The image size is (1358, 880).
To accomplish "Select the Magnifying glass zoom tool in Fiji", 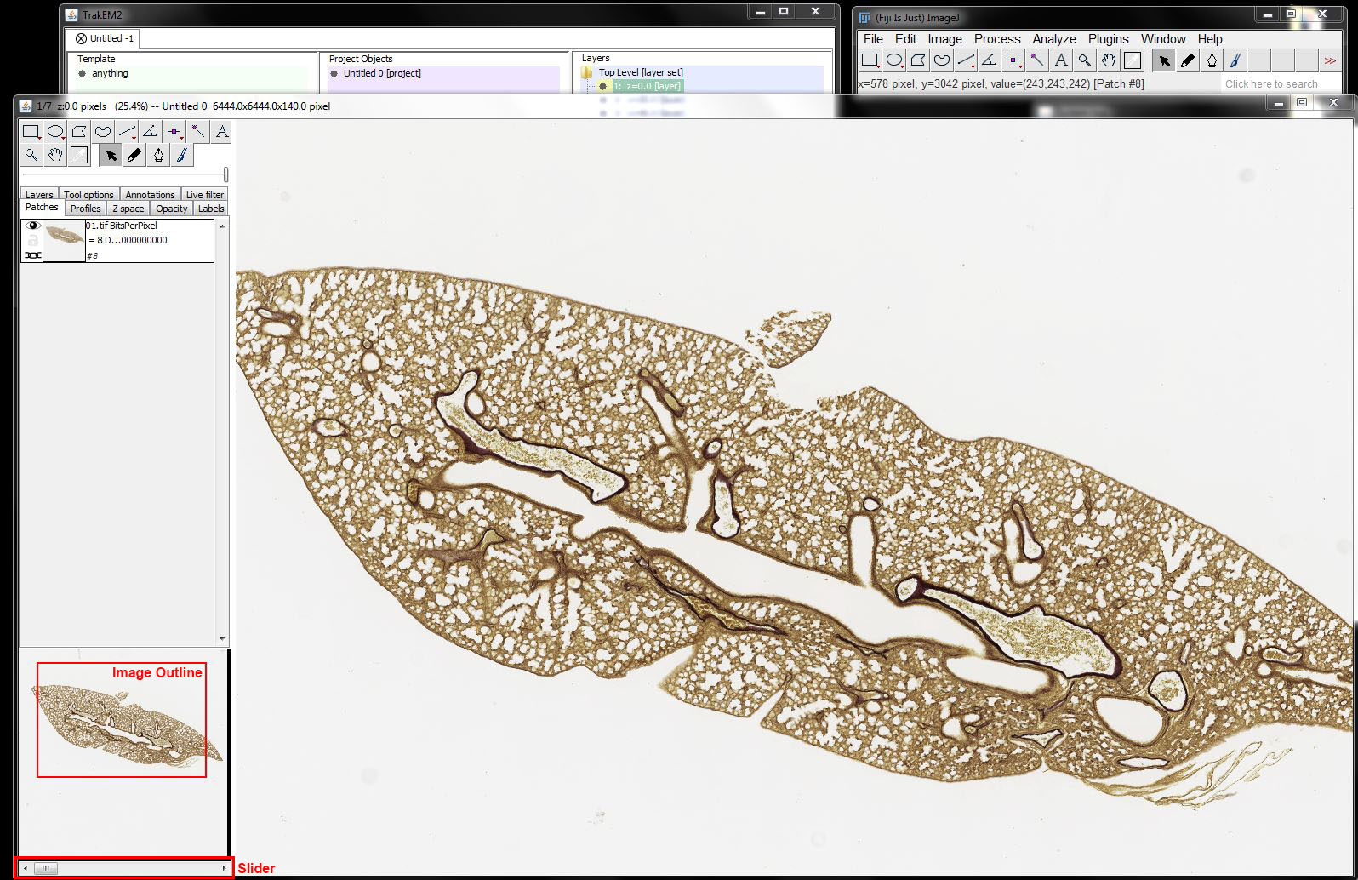I will click(x=1084, y=60).
